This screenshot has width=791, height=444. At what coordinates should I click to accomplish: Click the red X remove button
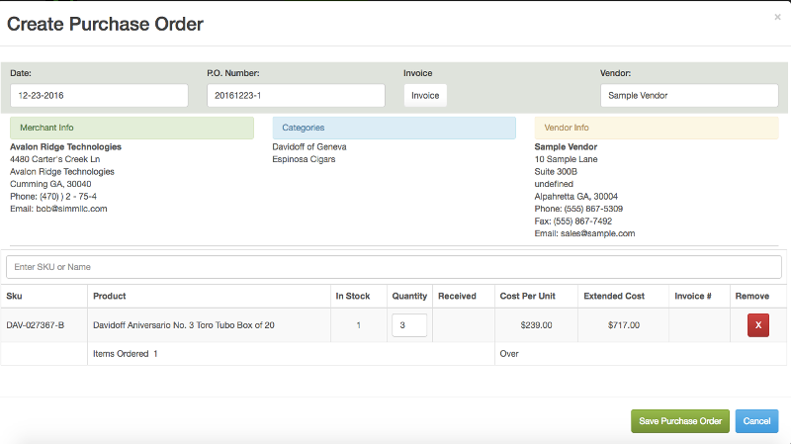tap(758, 324)
